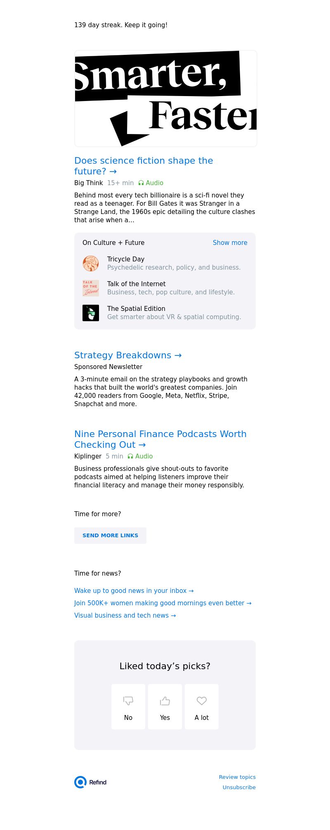
Task: Click the Tricycle Day newsletter icon
Action: click(91, 263)
